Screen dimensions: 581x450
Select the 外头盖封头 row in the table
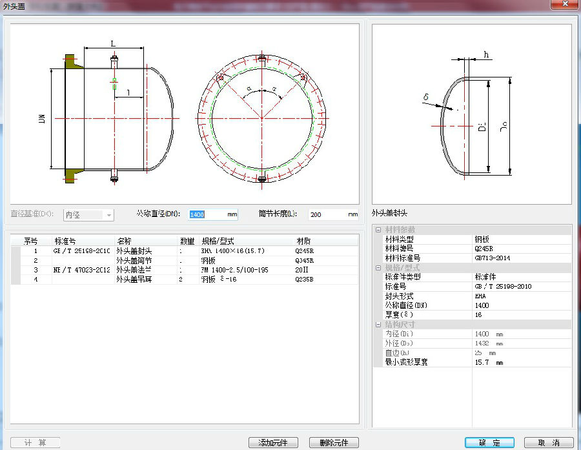pyautogui.click(x=185, y=251)
